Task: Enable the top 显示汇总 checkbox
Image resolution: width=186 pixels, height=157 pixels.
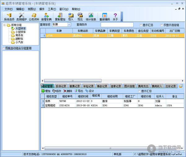Action: pos(141,25)
